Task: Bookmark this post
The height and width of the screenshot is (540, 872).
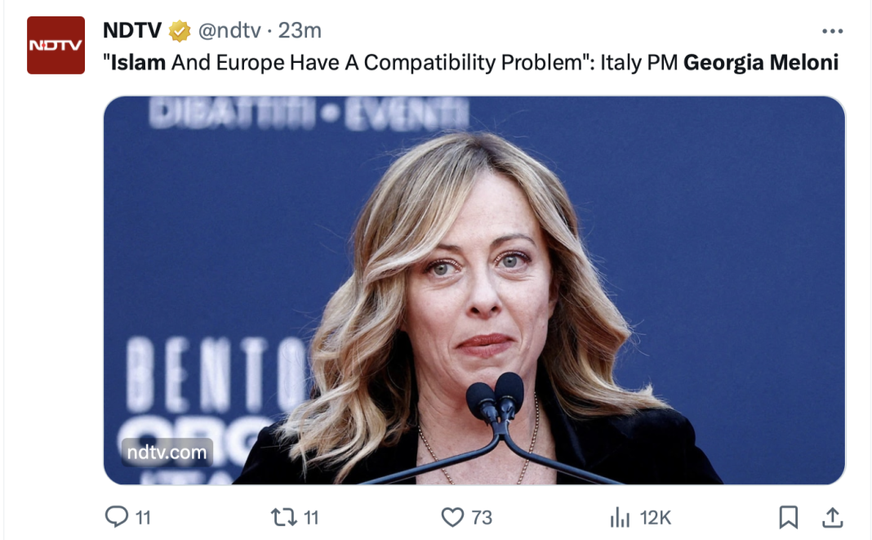Action: point(788,516)
